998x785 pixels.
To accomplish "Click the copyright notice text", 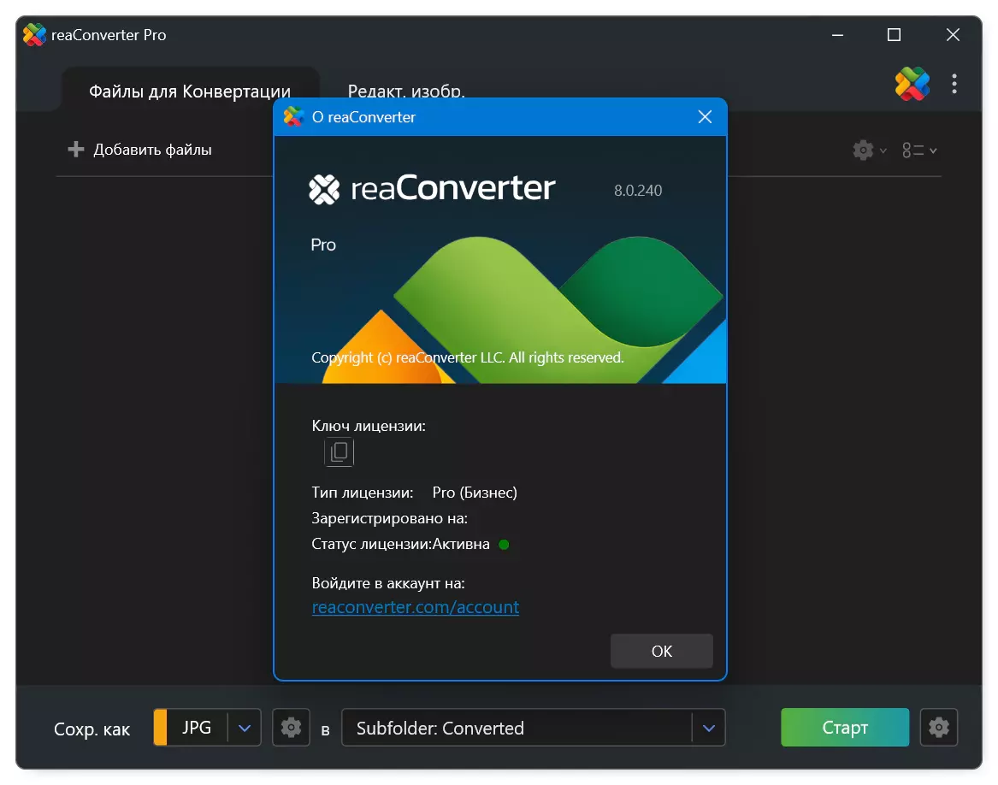I will (468, 357).
